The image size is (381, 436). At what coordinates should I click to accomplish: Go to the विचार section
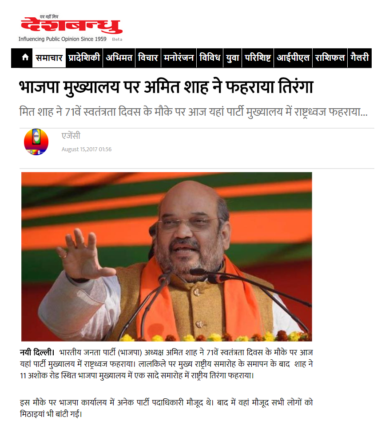coord(148,58)
